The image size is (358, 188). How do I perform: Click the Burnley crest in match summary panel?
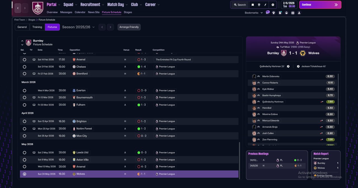click(x=284, y=53)
